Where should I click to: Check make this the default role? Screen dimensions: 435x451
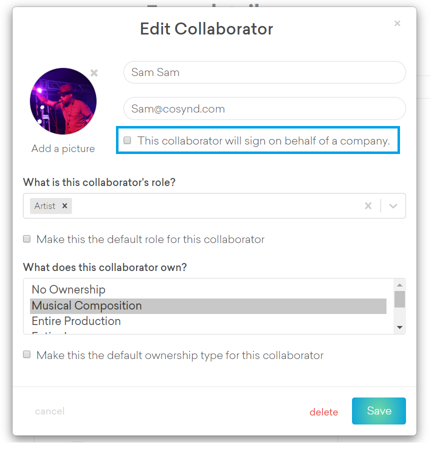pos(27,239)
